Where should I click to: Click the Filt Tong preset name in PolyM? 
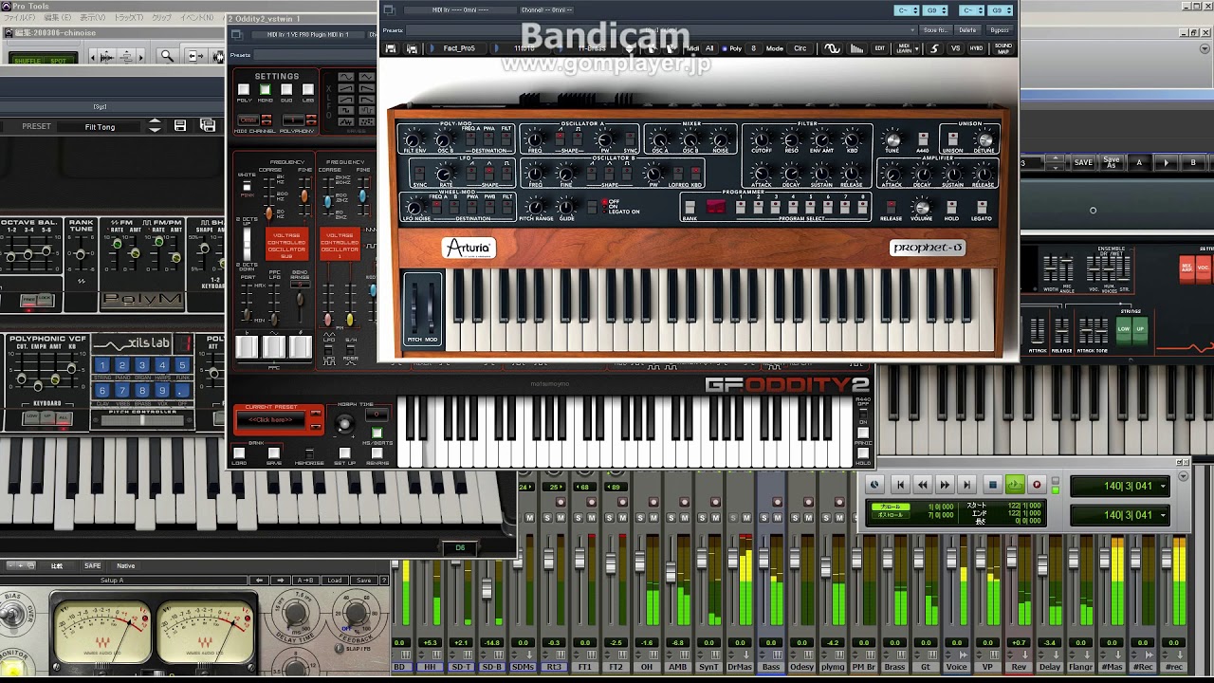click(x=100, y=127)
